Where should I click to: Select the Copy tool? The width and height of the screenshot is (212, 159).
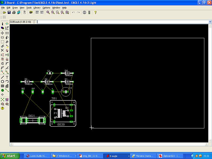(x=7, y=33)
